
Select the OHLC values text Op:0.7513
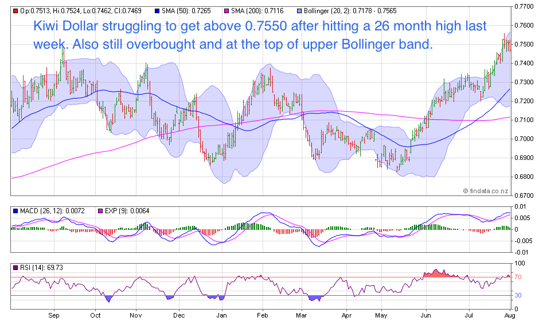36,11
